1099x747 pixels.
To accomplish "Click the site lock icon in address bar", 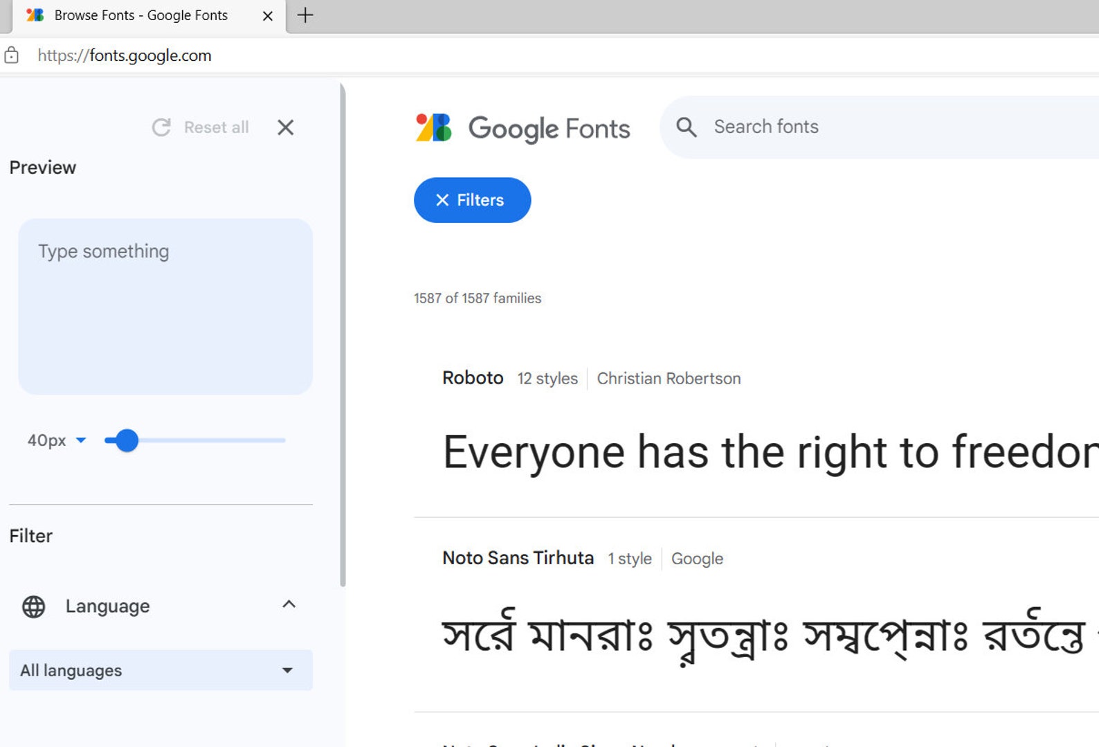I will (12, 55).
